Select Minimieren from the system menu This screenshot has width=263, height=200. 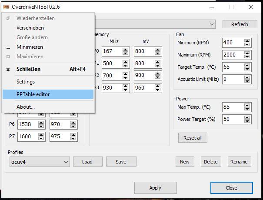point(48,47)
